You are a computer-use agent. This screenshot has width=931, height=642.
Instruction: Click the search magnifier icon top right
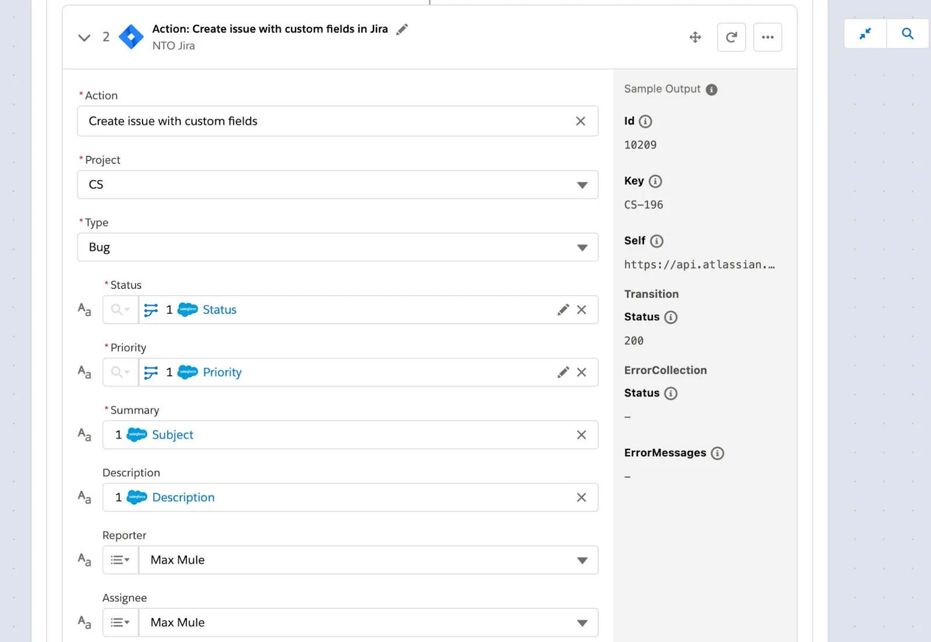point(907,34)
